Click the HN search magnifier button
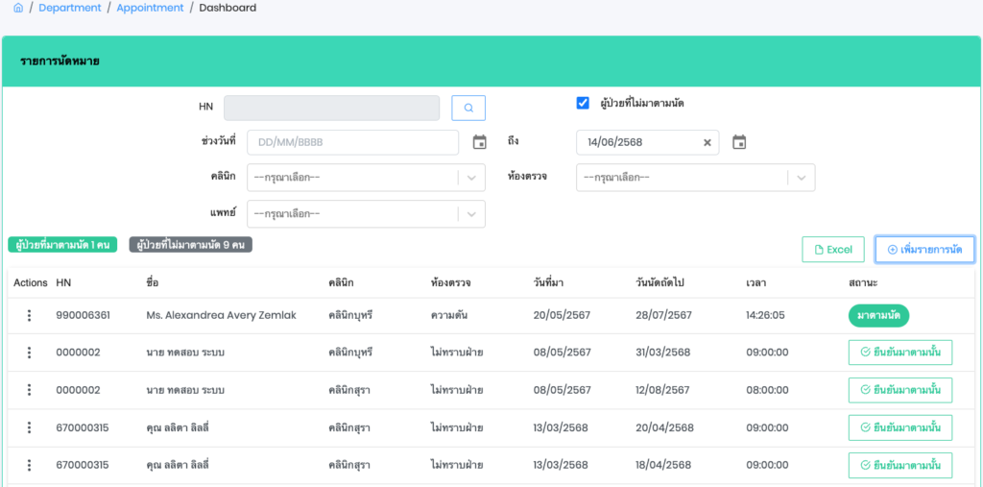Screen dimensions: 983x487 468,108
